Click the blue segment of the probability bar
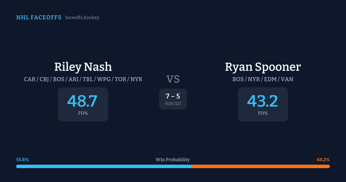 pyautogui.click(x=104, y=166)
